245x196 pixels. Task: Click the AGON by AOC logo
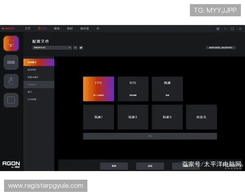11,165
